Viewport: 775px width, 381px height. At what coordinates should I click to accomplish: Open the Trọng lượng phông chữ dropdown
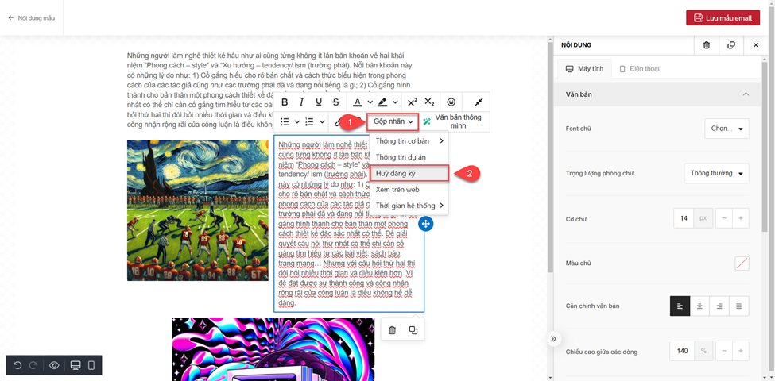716,173
